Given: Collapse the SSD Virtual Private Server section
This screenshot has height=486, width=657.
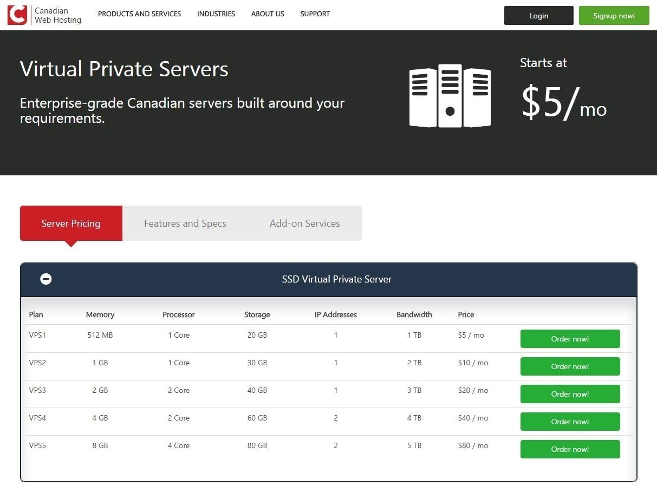Looking at the screenshot, I should (x=46, y=279).
